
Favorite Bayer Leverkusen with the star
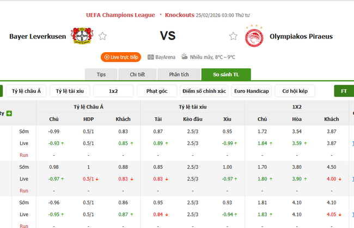point(102,36)
